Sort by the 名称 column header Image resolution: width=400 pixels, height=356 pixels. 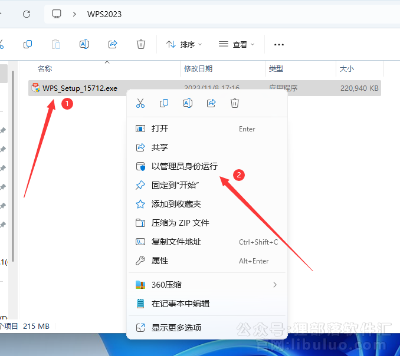pos(45,68)
